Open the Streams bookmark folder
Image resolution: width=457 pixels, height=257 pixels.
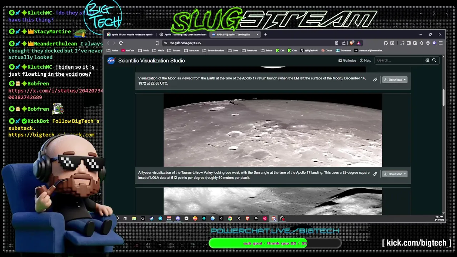174,51
